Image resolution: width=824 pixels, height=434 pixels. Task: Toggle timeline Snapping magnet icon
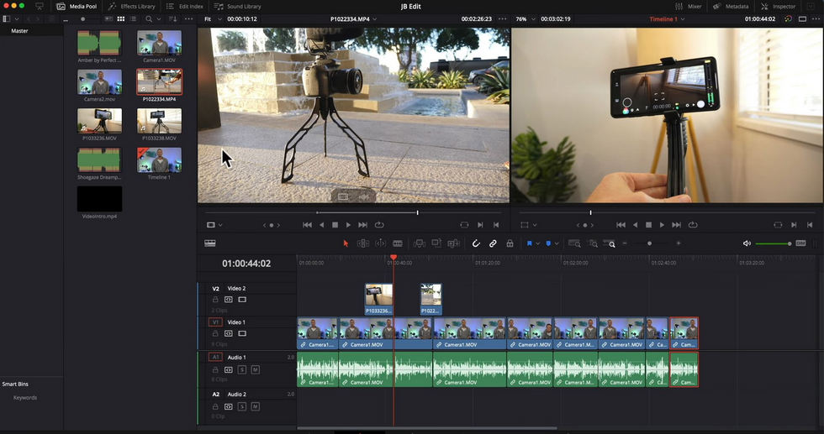[x=476, y=243]
